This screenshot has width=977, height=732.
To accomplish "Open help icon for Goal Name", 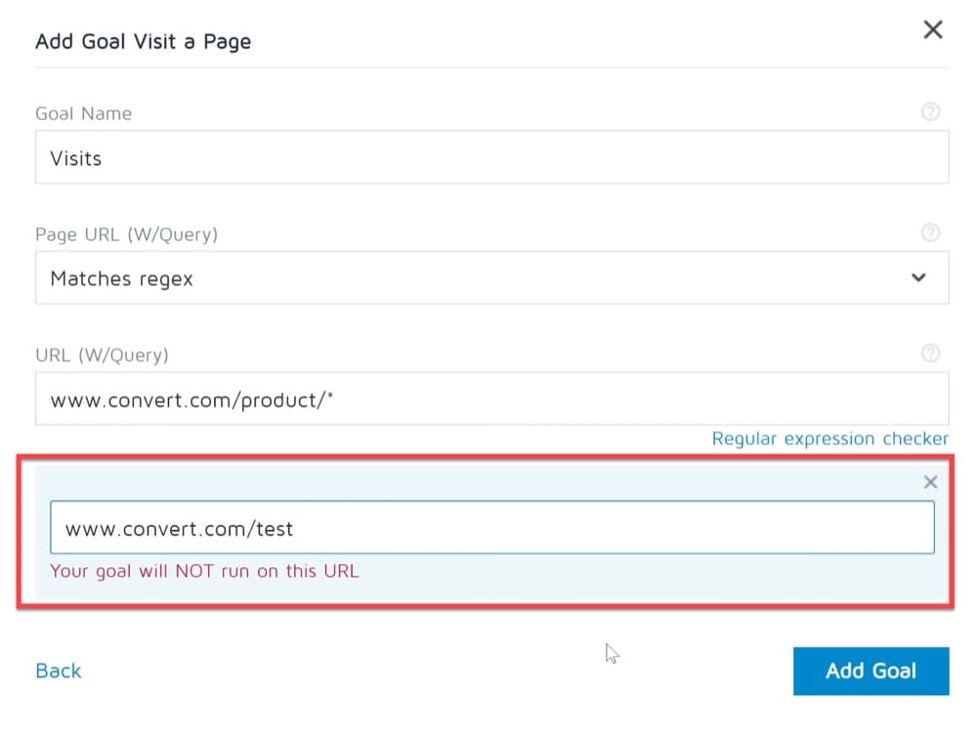I will pyautogui.click(x=930, y=112).
